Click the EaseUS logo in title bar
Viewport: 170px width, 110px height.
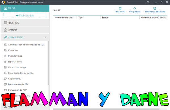[x=3, y=2]
